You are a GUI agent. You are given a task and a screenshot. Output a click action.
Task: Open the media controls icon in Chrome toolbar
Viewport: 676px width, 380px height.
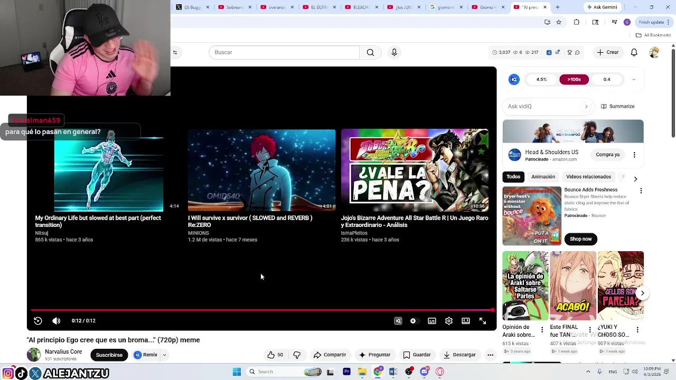click(x=614, y=22)
